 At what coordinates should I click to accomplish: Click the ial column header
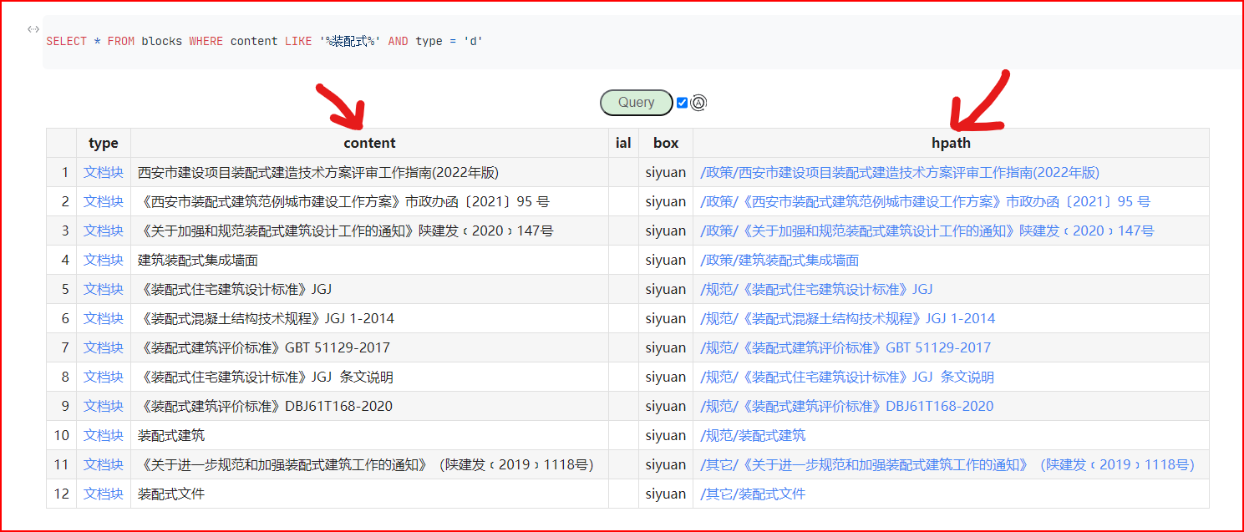tap(623, 143)
